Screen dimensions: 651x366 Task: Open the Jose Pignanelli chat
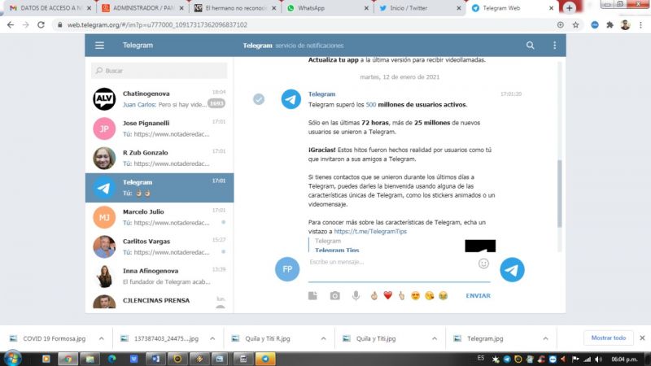point(159,129)
